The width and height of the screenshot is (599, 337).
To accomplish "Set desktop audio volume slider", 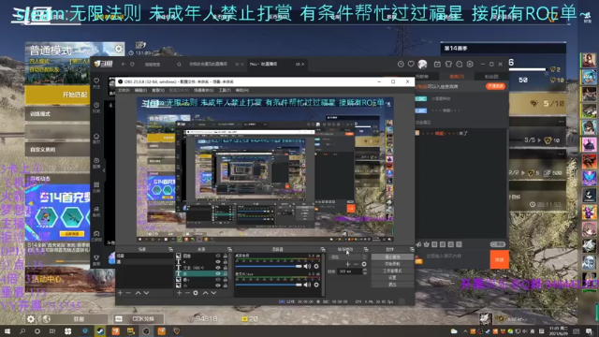I will [x=269, y=266].
